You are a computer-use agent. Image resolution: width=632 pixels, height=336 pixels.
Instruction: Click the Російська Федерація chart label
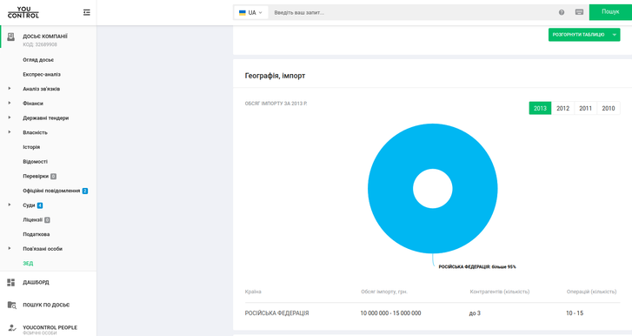click(x=477, y=266)
